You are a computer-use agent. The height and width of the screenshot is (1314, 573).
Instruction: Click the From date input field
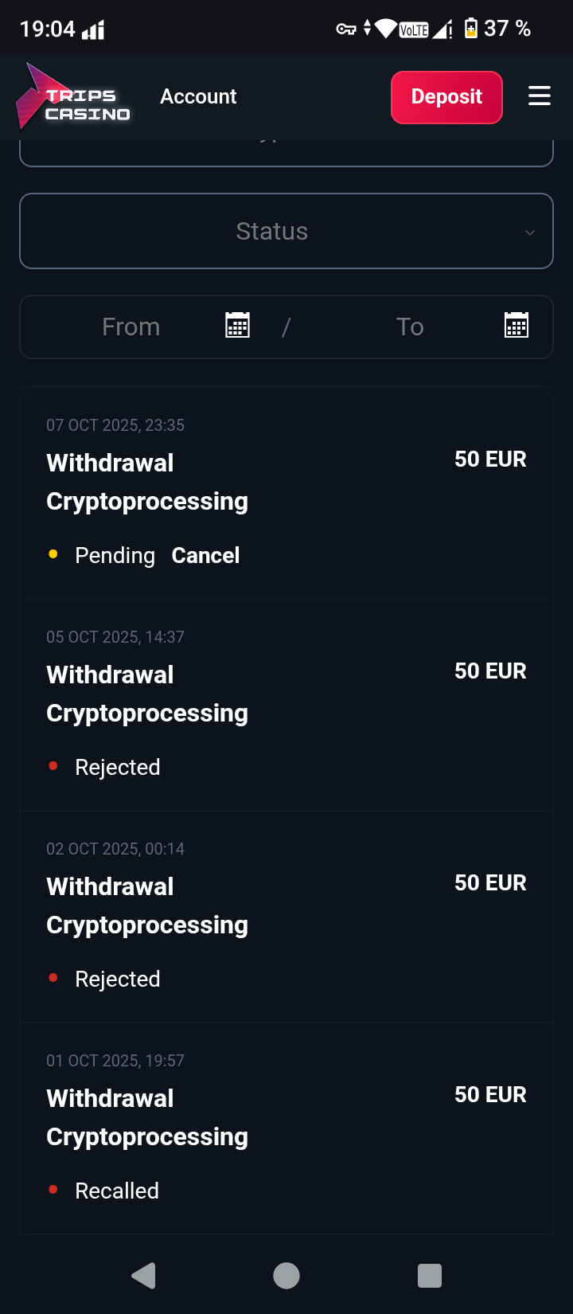131,327
